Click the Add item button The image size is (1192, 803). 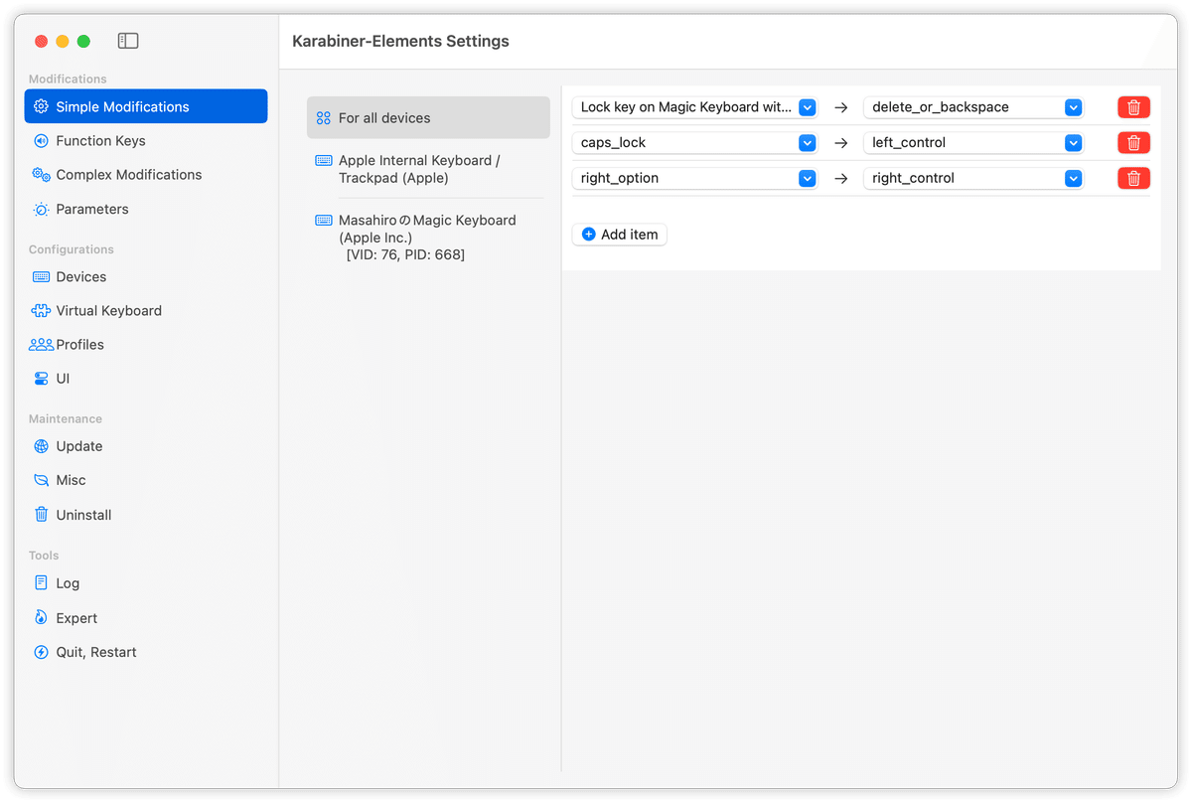(619, 234)
